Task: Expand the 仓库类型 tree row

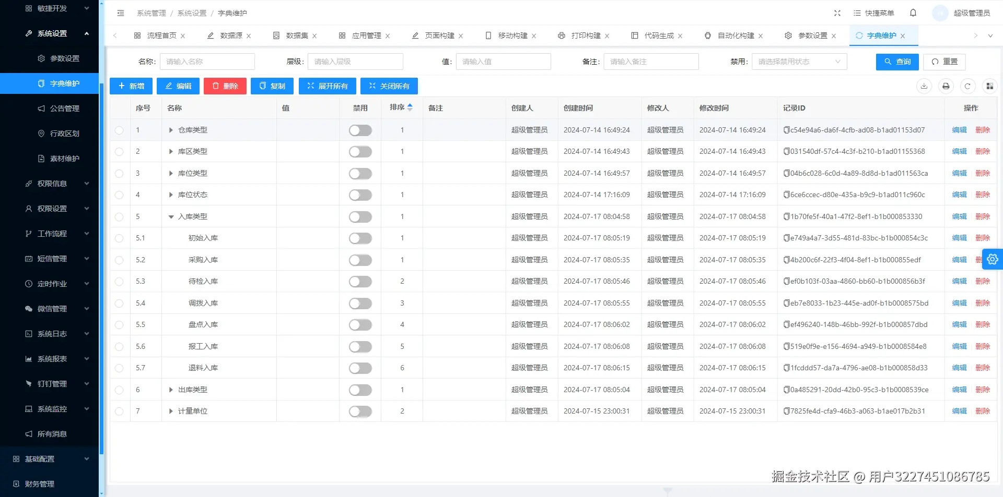Action: click(171, 130)
